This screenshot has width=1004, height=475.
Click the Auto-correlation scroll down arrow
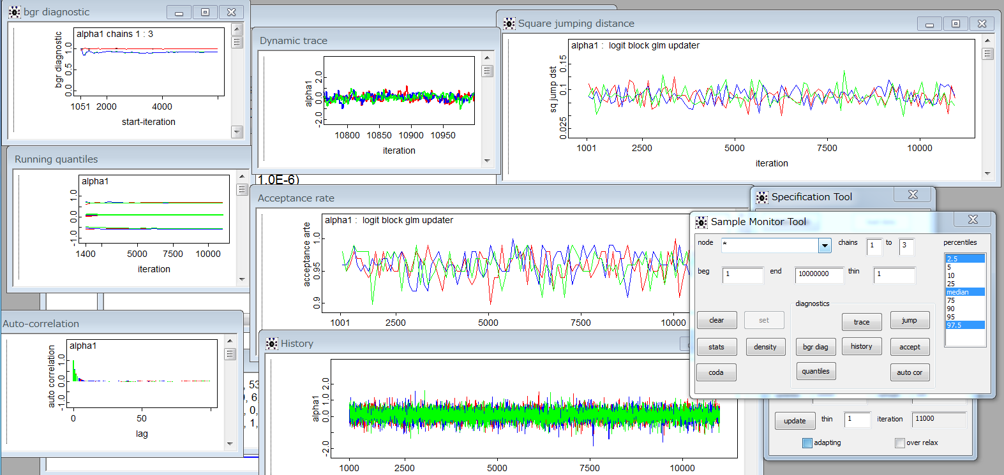click(230, 444)
